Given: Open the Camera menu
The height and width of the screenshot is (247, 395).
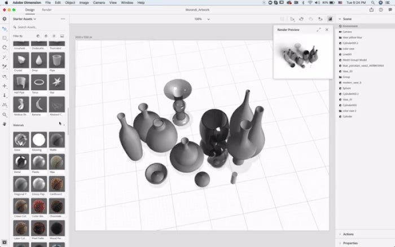Looking at the screenshot, I should tap(99, 2).
